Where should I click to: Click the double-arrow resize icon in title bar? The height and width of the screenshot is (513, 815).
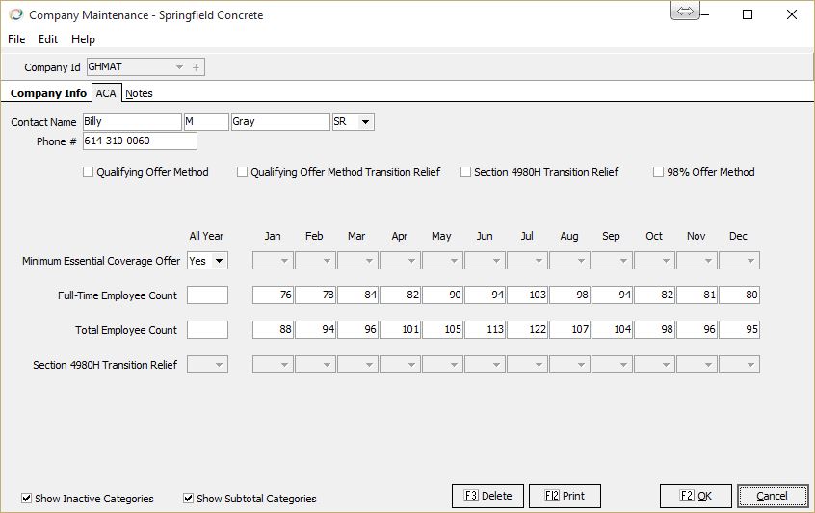[x=685, y=12]
